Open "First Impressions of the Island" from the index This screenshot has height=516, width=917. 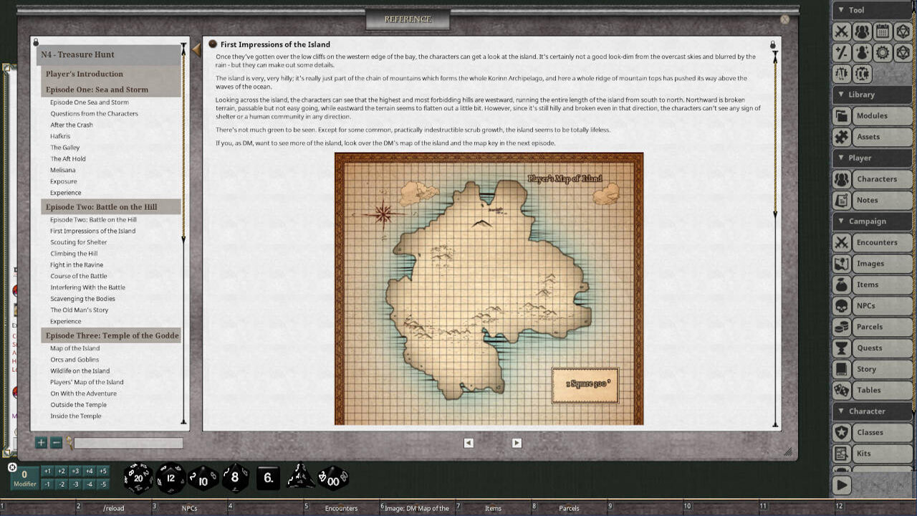(92, 230)
